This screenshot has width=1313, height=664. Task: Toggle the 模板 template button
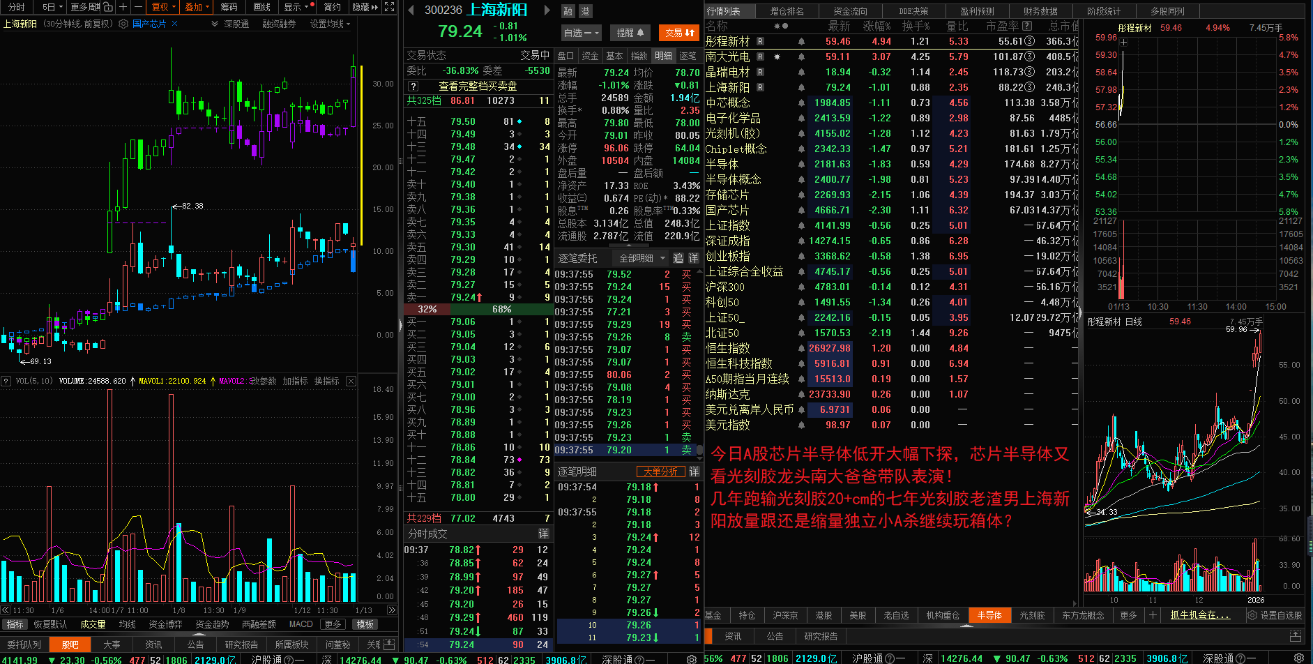[x=365, y=624]
